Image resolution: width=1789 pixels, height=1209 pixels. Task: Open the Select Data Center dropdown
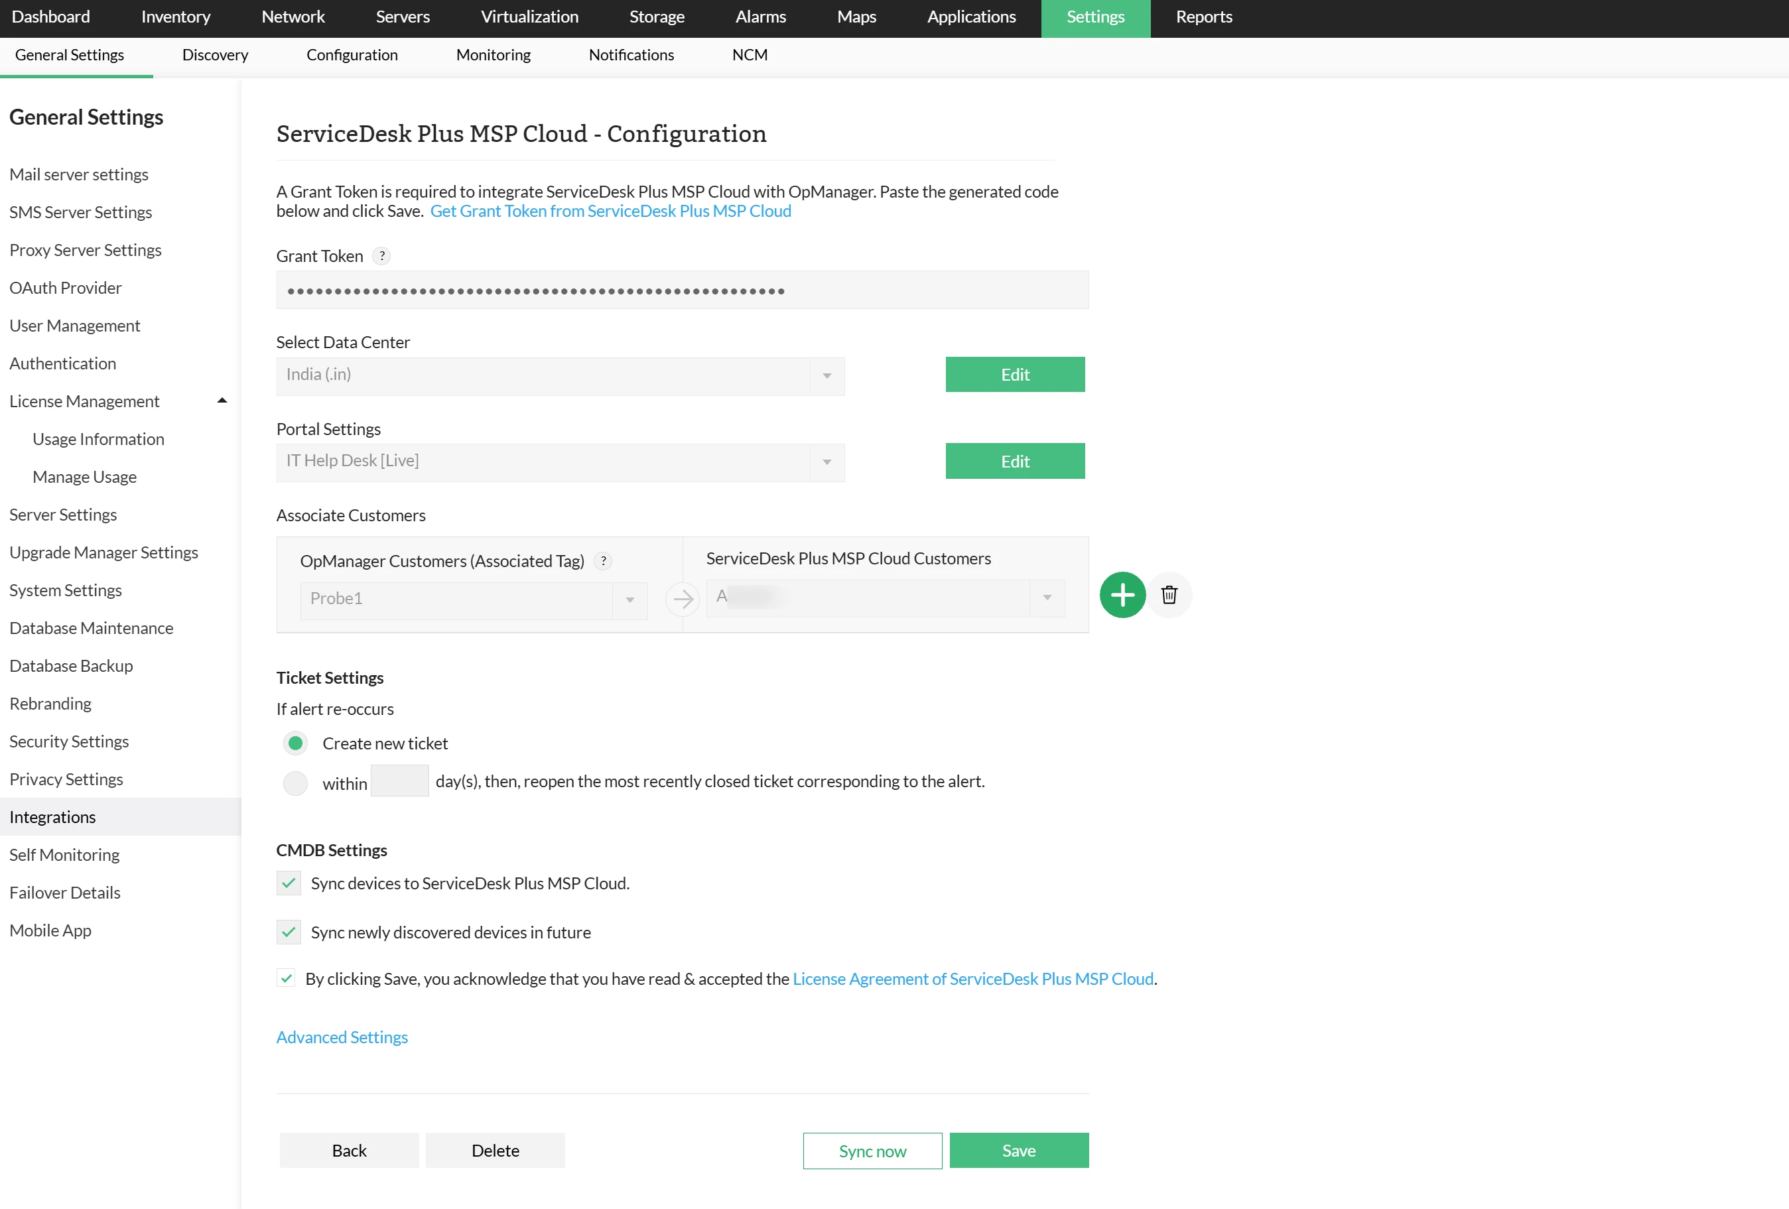pyautogui.click(x=561, y=375)
